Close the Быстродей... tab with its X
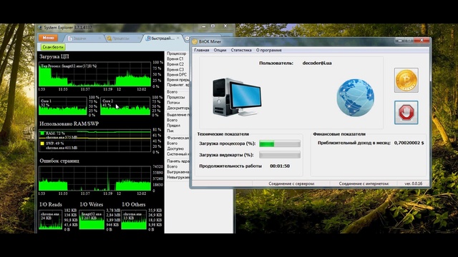458x257 pixels. tap(178, 38)
